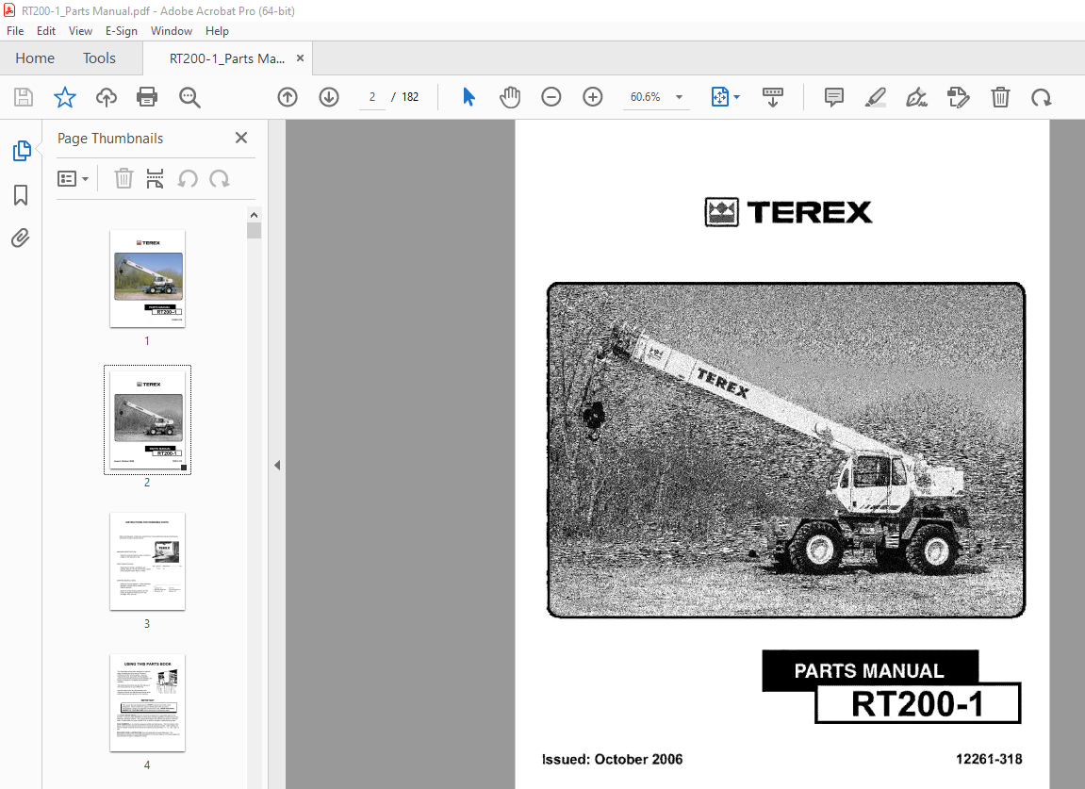This screenshot has width=1085, height=789.
Task: Delete selected thumbnail page trash icon
Action: 123,178
